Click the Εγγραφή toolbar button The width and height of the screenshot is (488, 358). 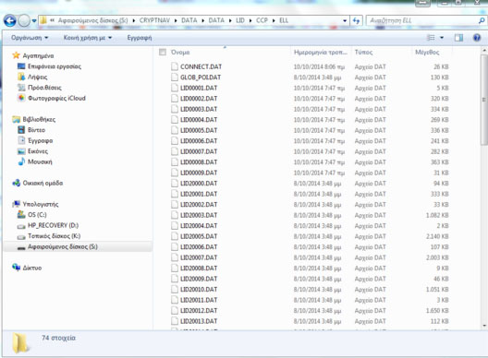[140, 38]
